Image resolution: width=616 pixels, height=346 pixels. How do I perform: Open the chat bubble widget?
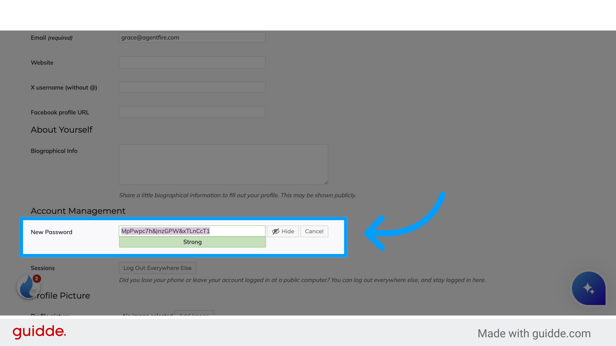tap(28, 287)
